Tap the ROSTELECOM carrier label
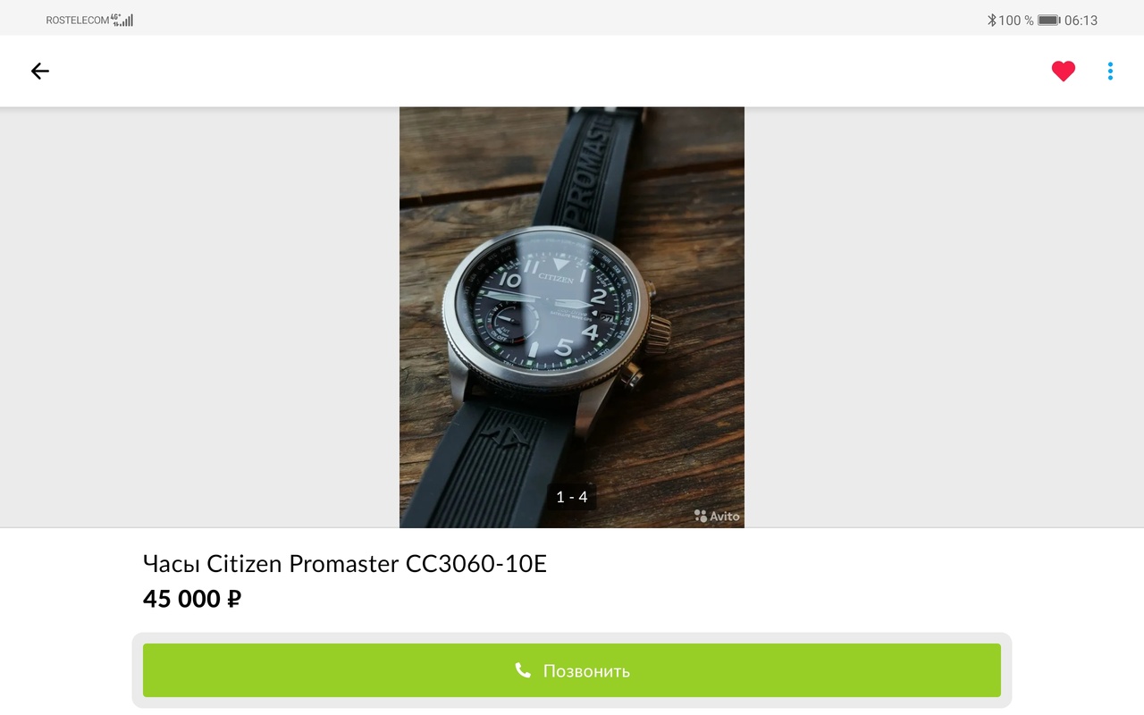This screenshot has height=715, width=1144. [78, 21]
